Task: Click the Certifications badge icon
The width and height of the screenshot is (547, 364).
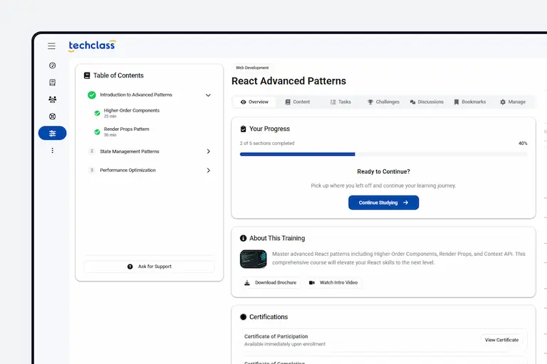Action: click(x=243, y=317)
